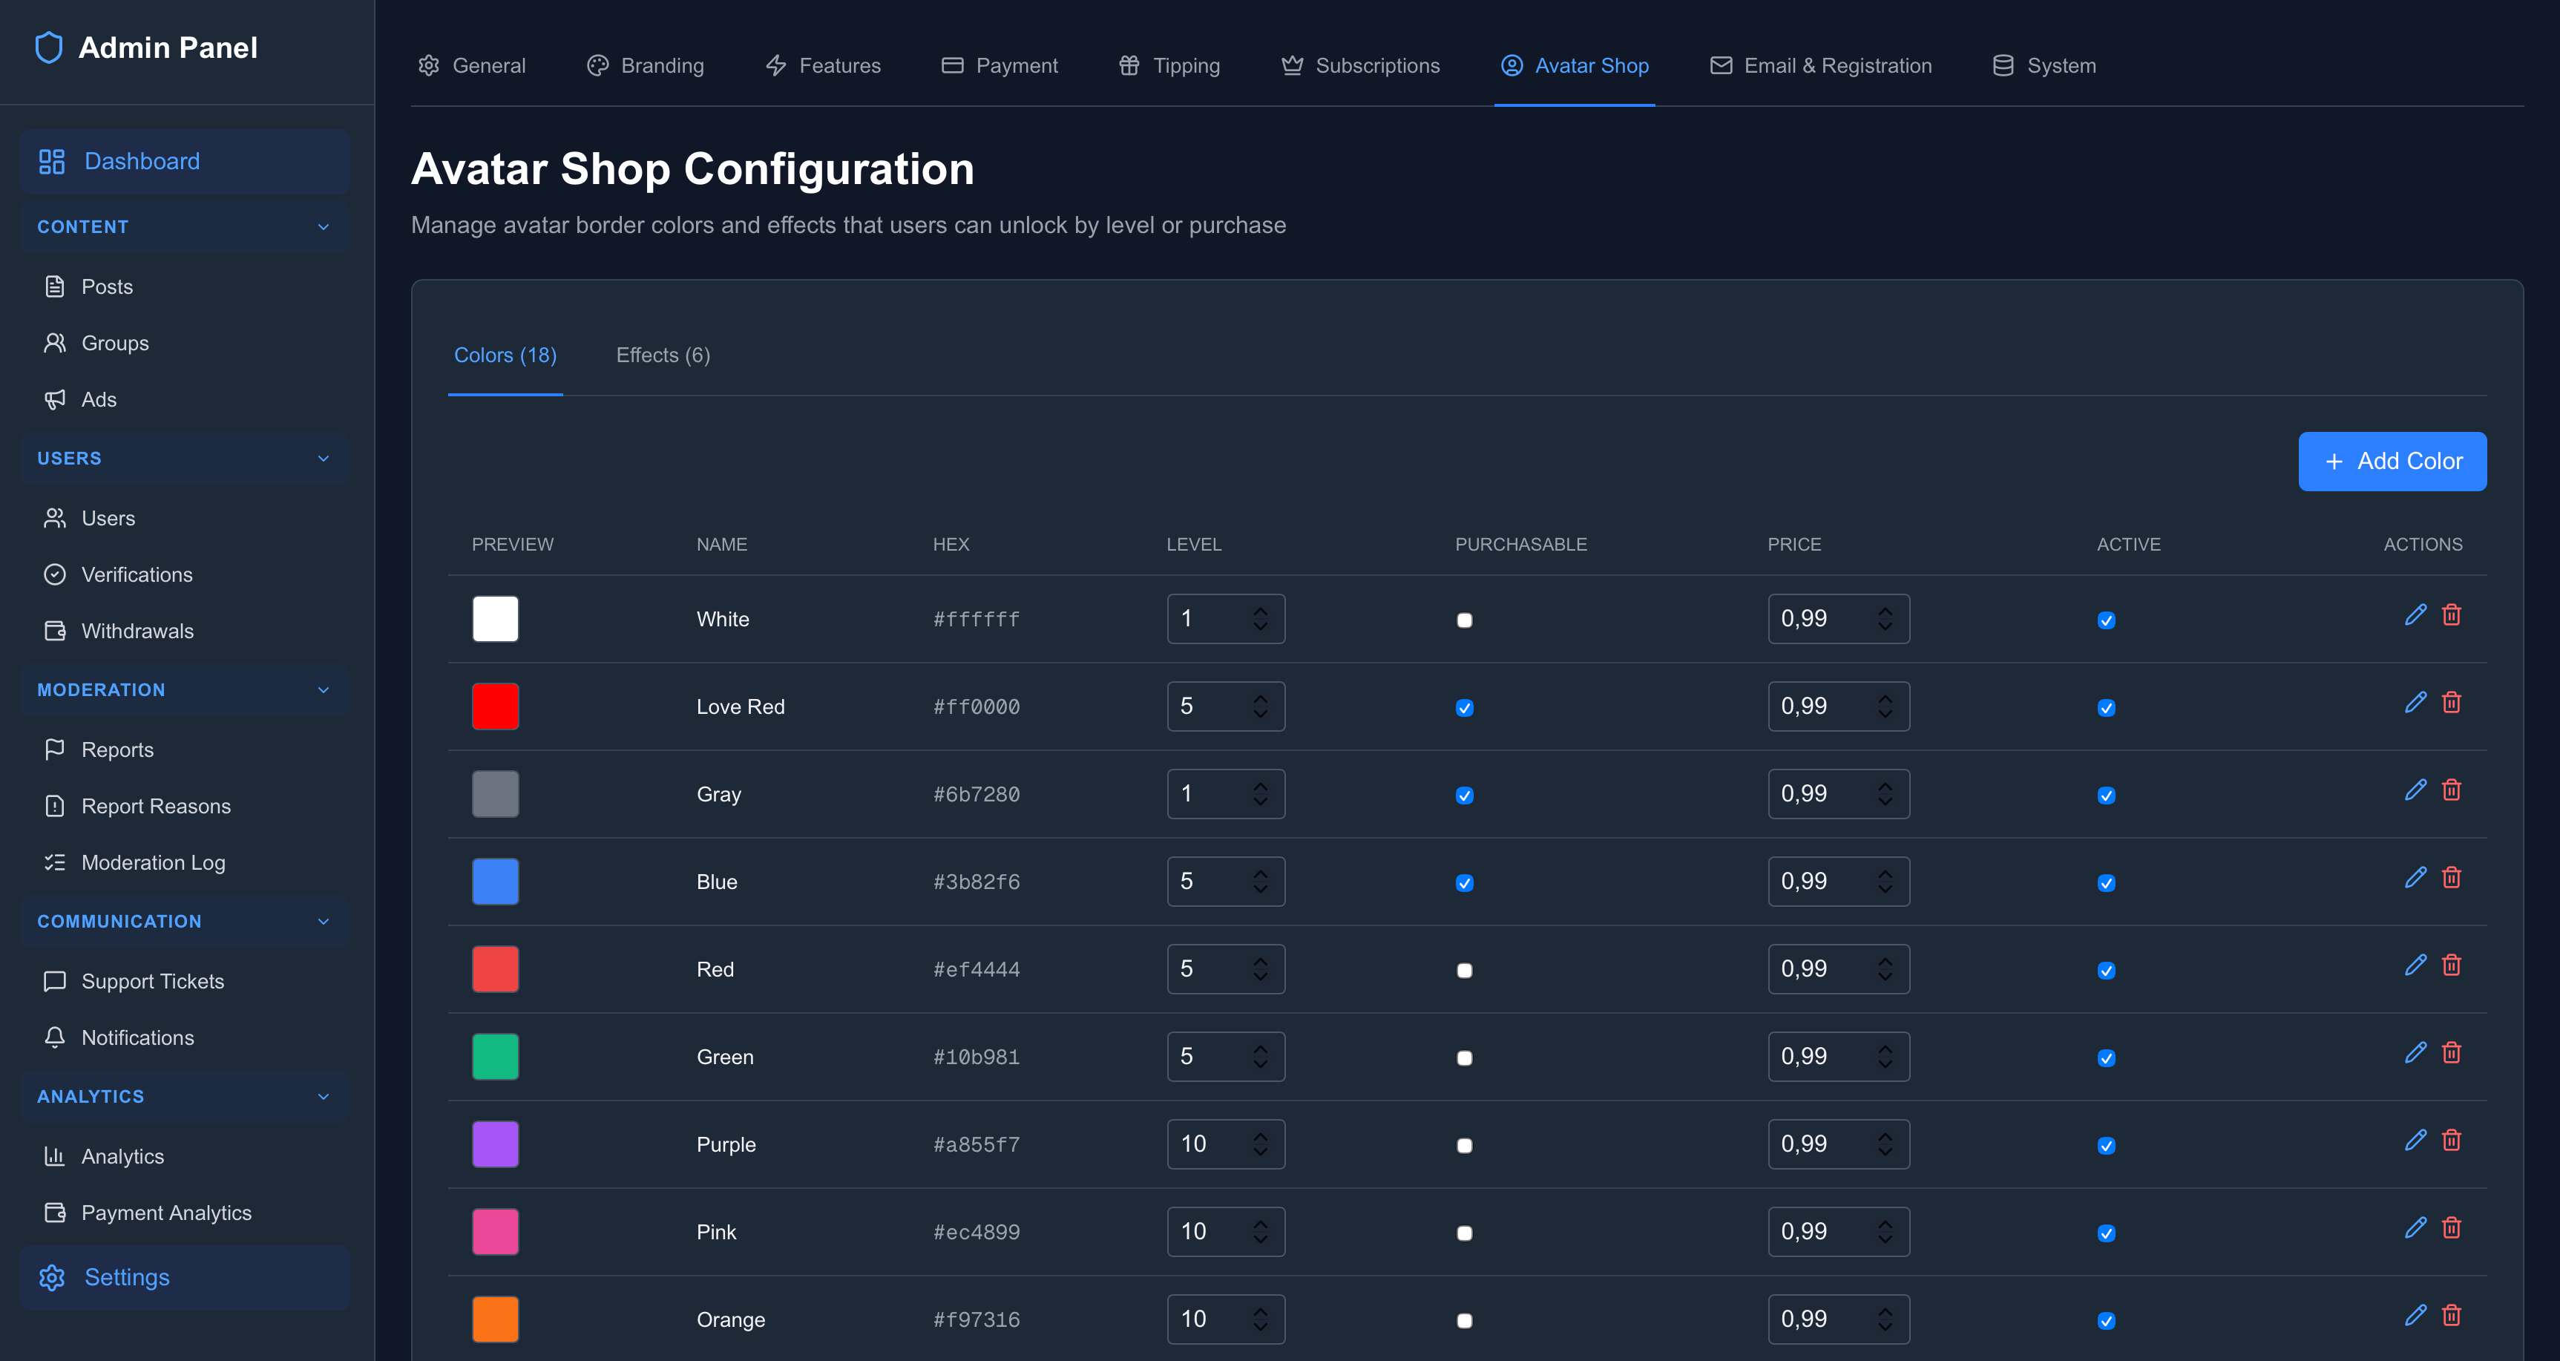Collapse the CONTENT sidebar section
The height and width of the screenshot is (1361, 2560).
tap(323, 226)
